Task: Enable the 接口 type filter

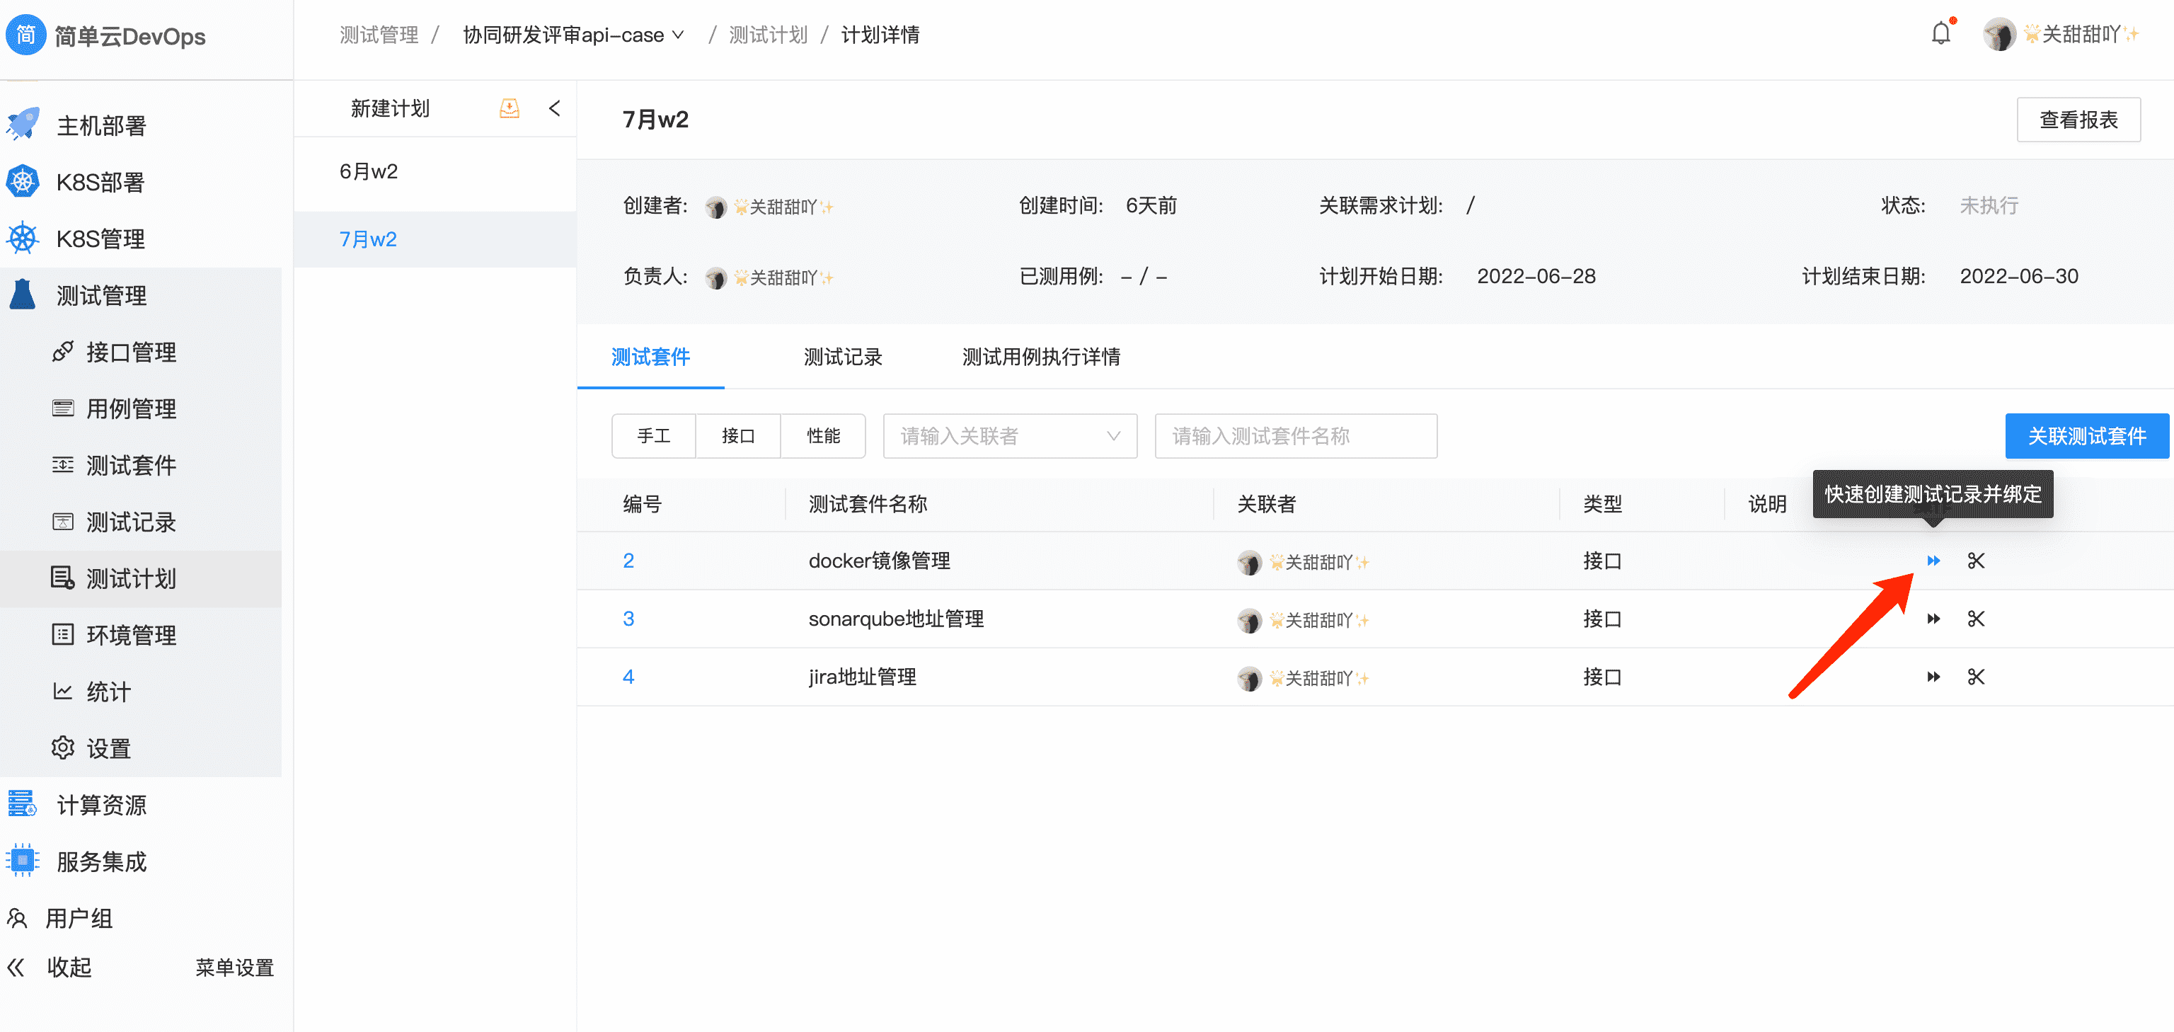Action: (737, 435)
